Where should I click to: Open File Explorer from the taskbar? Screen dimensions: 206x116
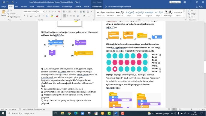[x=62, y=113]
